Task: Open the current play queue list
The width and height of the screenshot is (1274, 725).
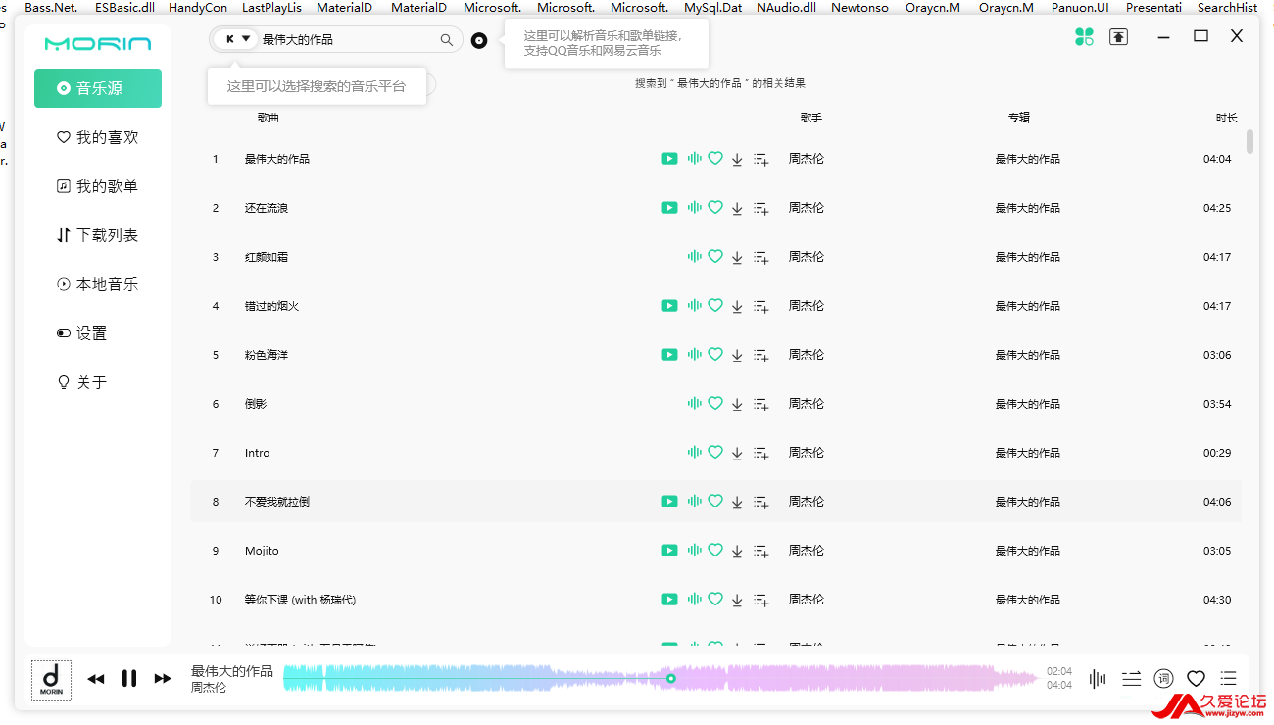Action: (1228, 678)
